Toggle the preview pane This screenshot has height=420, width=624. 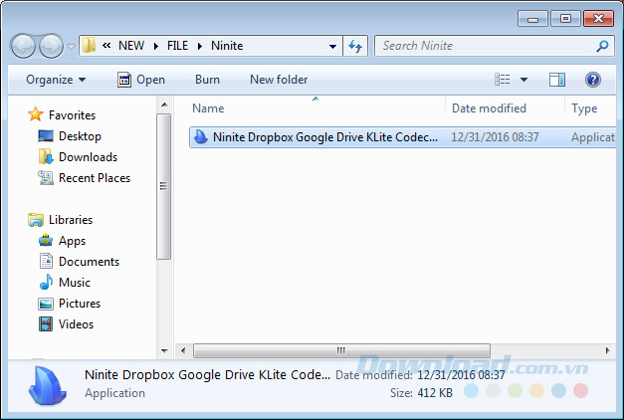[557, 80]
